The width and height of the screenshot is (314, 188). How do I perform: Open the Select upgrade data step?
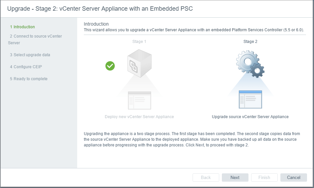tap(30, 55)
